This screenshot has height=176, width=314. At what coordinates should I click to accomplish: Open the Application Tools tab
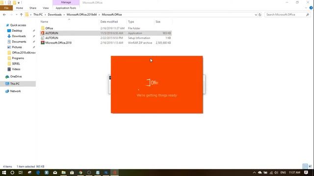pos(66,8)
